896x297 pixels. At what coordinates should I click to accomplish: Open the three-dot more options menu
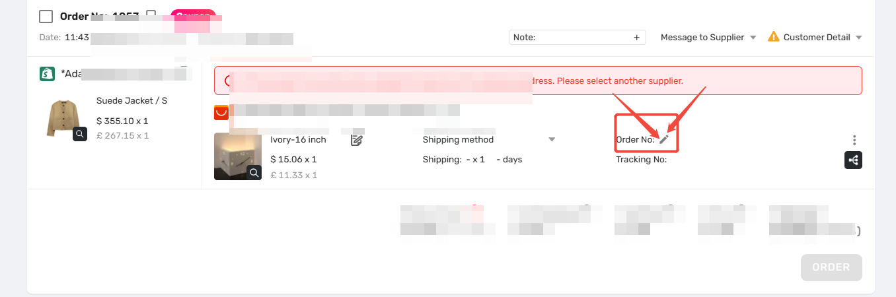[854, 140]
